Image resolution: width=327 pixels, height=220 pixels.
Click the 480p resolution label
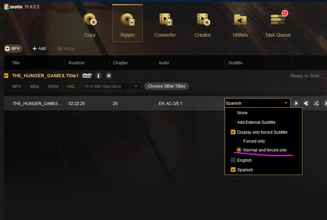[x=34, y=86]
